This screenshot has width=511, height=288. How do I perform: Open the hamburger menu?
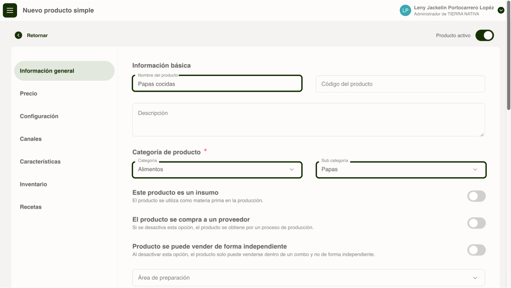[x=10, y=10]
